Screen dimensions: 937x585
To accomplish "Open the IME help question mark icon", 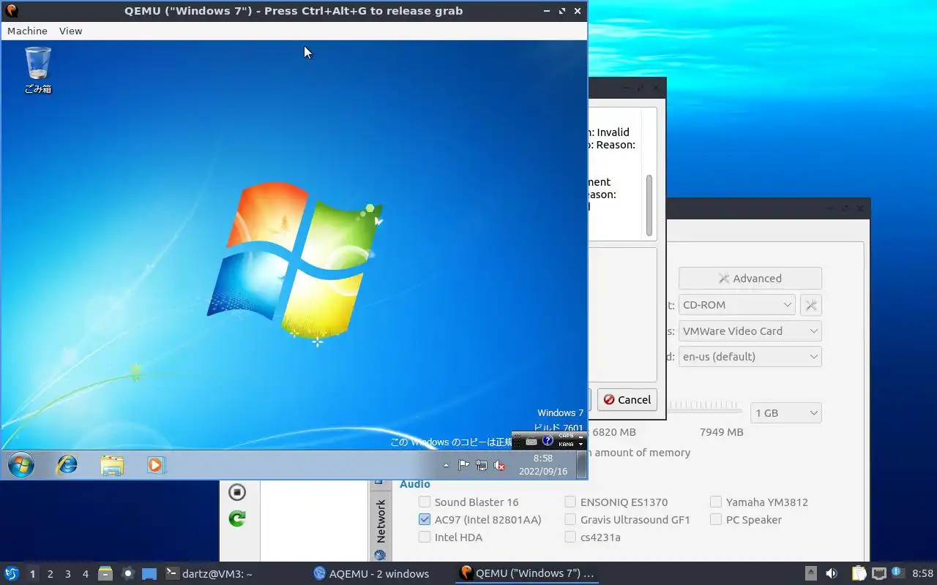I will tap(548, 441).
